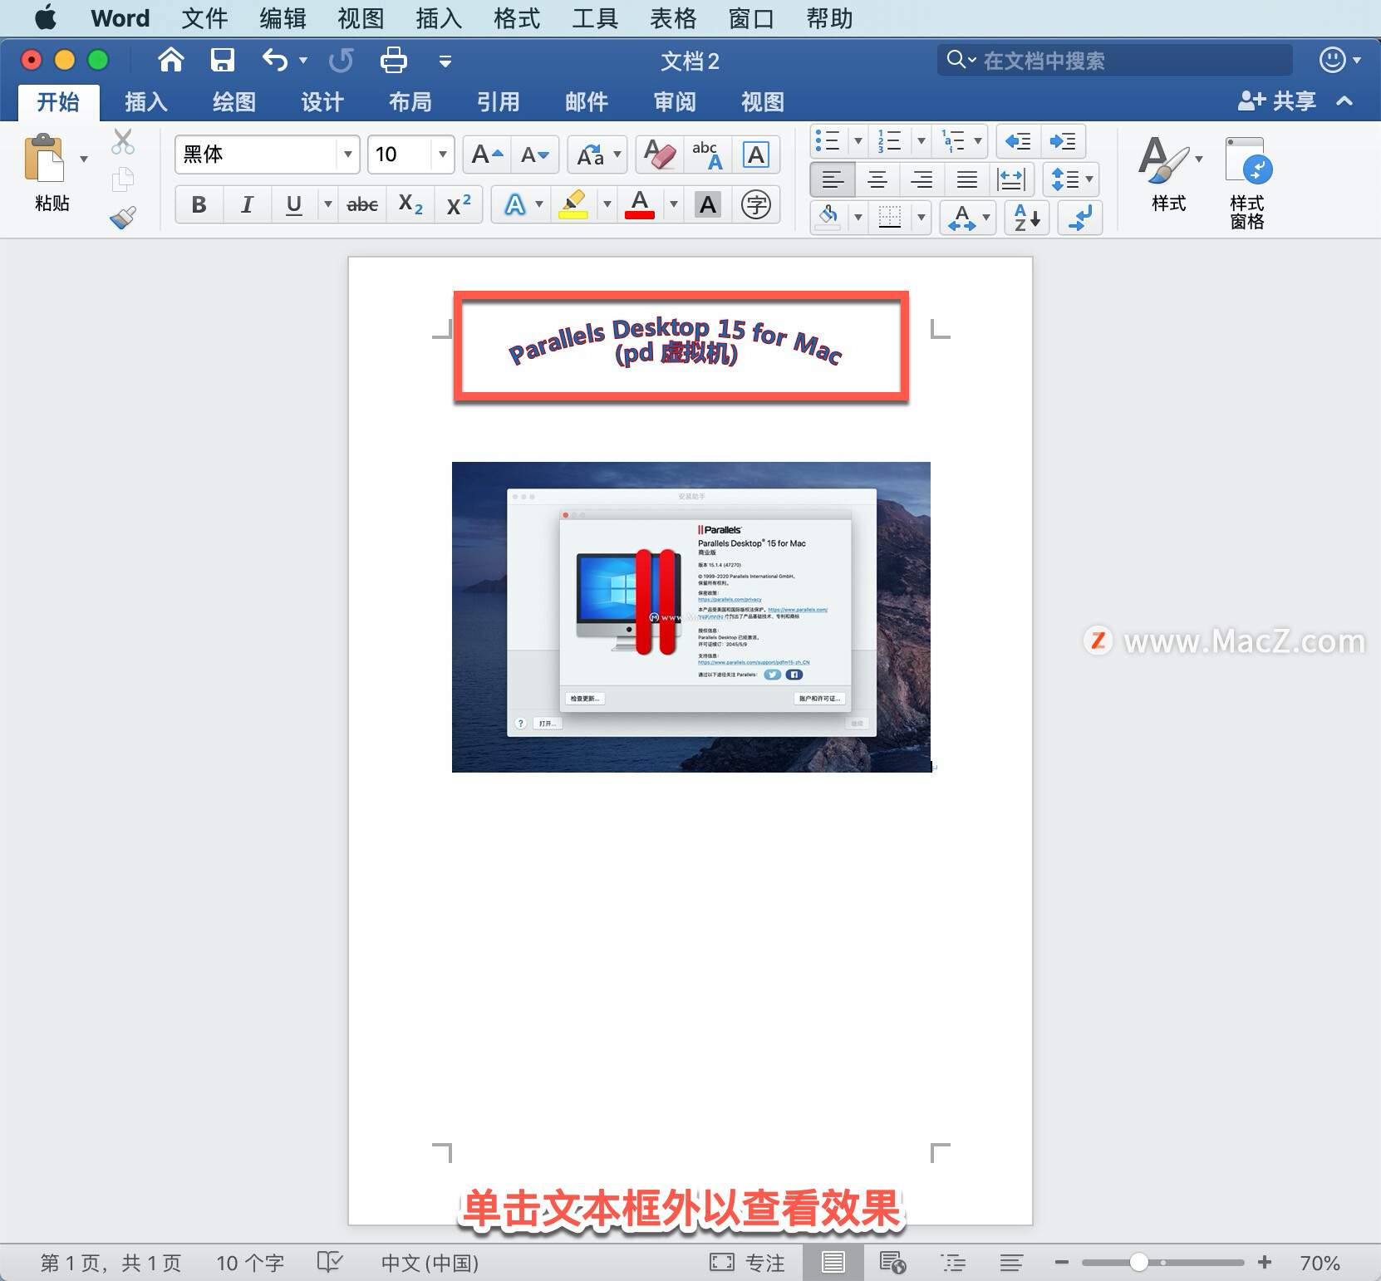Viewport: 1381px width, 1281px height.
Task: Expand bullet list style dropdown
Action: pos(858,141)
